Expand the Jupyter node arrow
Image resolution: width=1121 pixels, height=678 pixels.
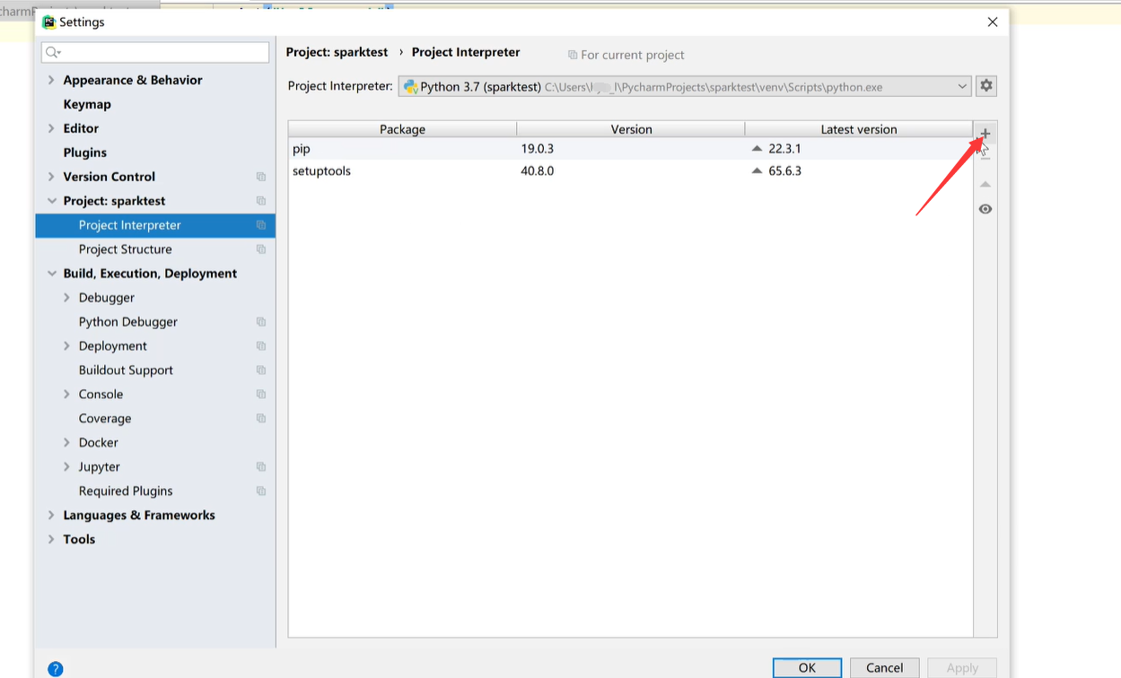(x=66, y=467)
